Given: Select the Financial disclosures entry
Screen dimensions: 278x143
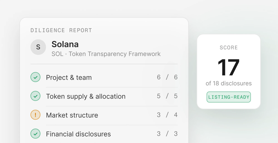Looking at the screenshot, I should pyautogui.click(x=104, y=134).
